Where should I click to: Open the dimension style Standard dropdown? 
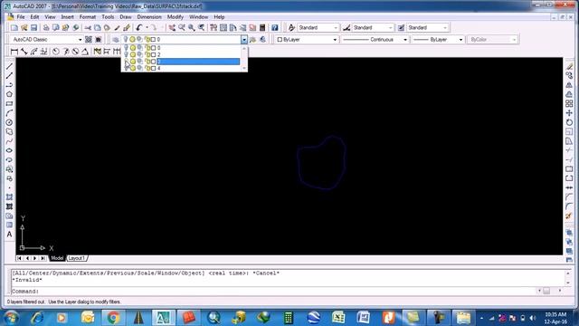pos(390,28)
